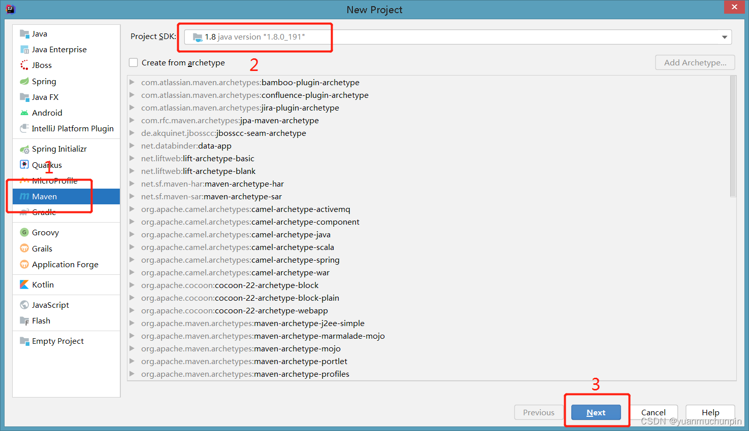Click the Java folder icon
Viewport: 749px width, 431px height.
pyautogui.click(x=24, y=34)
